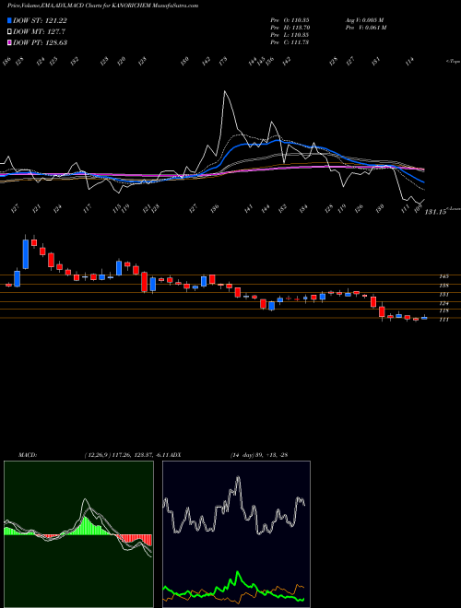The image size is (461, 608).
Task: Open the ADX indicator panel
Action: pos(236,534)
